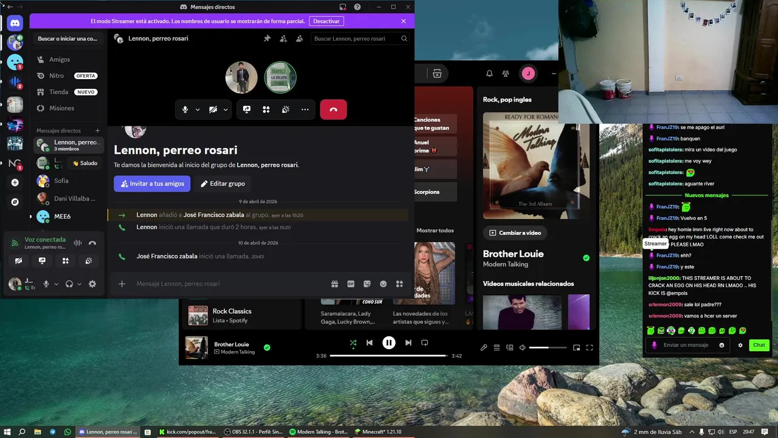Skip to next track in Spotify
Viewport: 778px width, 438px height.
[408, 342]
